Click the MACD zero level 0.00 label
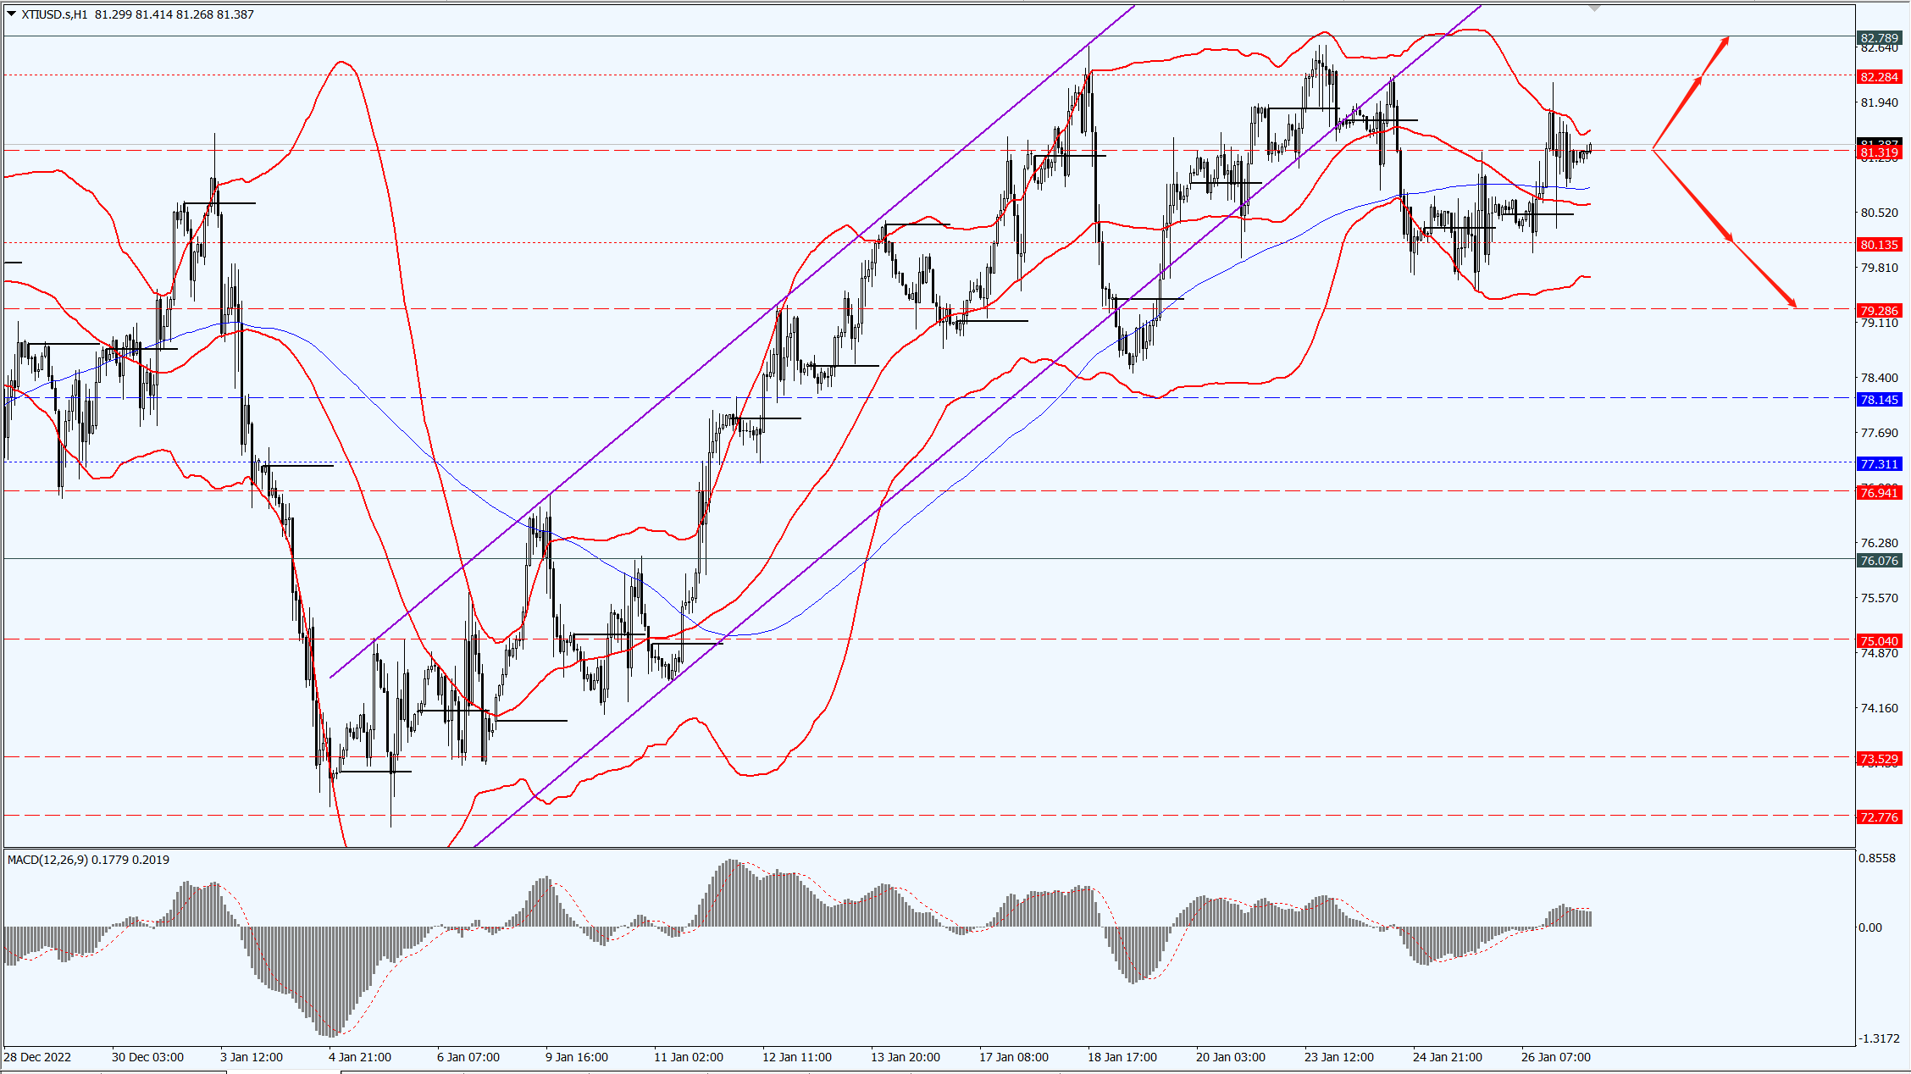Viewport: 1911px width, 1074px height. pos(1870,927)
